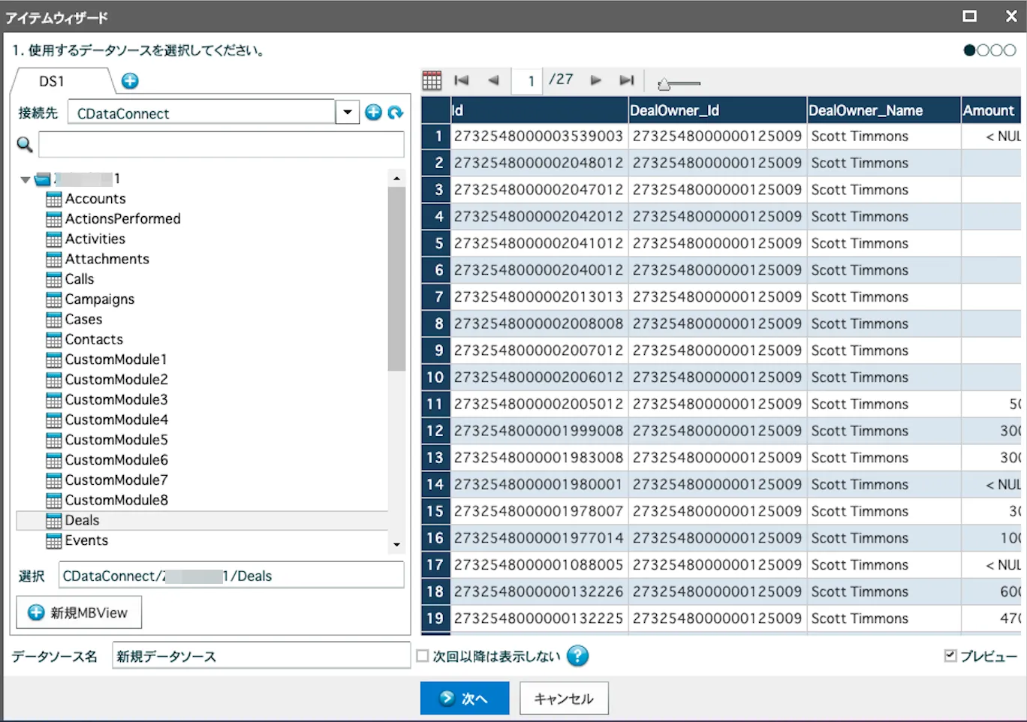Check the 次回以降は表示しない option

(422, 654)
